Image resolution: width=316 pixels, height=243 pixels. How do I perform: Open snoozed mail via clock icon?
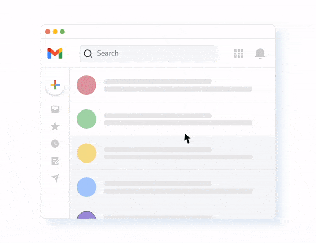coord(55,144)
